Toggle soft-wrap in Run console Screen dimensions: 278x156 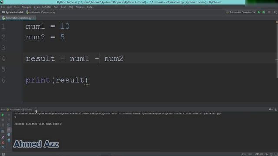pyautogui.click(x=9, y=125)
